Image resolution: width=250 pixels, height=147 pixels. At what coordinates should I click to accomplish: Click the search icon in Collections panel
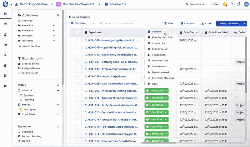pos(58,15)
